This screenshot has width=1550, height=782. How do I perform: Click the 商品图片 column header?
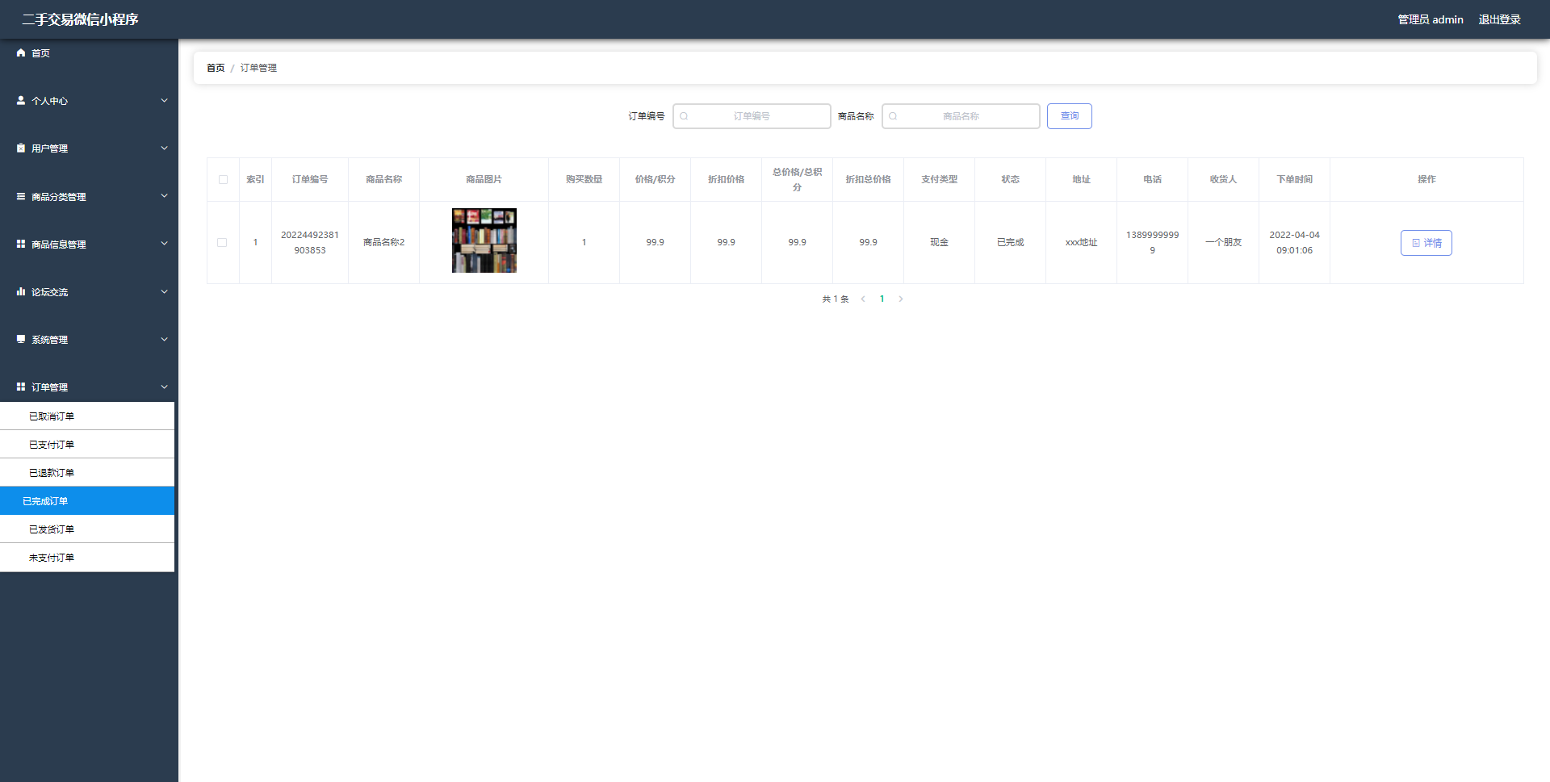(484, 179)
